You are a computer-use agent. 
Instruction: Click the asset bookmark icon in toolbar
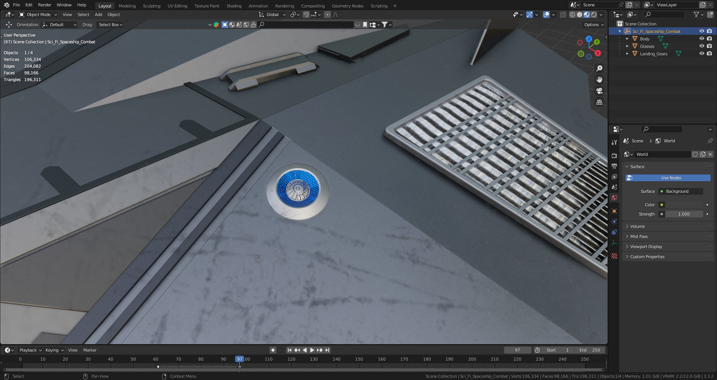[x=365, y=25]
